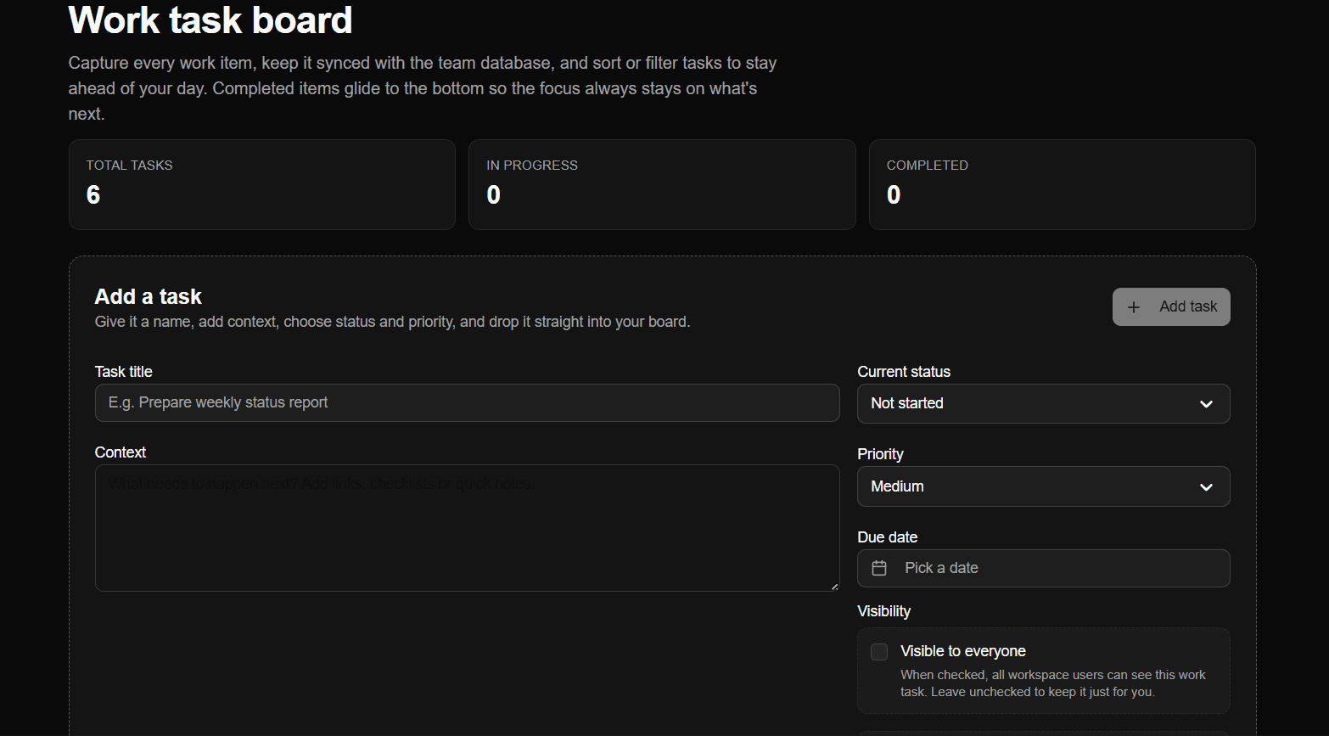Focus the Task title input field
This screenshot has width=1329, height=736.
pos(467,402)
